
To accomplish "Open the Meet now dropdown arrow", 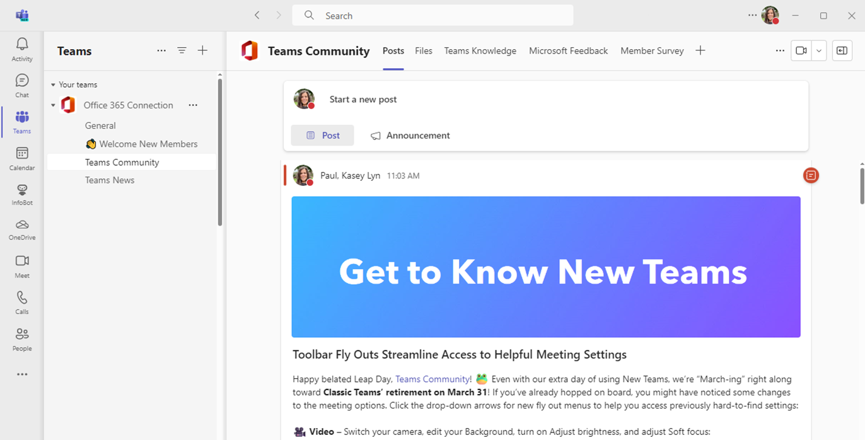I will pyautogui.click(x=819, y=50).
